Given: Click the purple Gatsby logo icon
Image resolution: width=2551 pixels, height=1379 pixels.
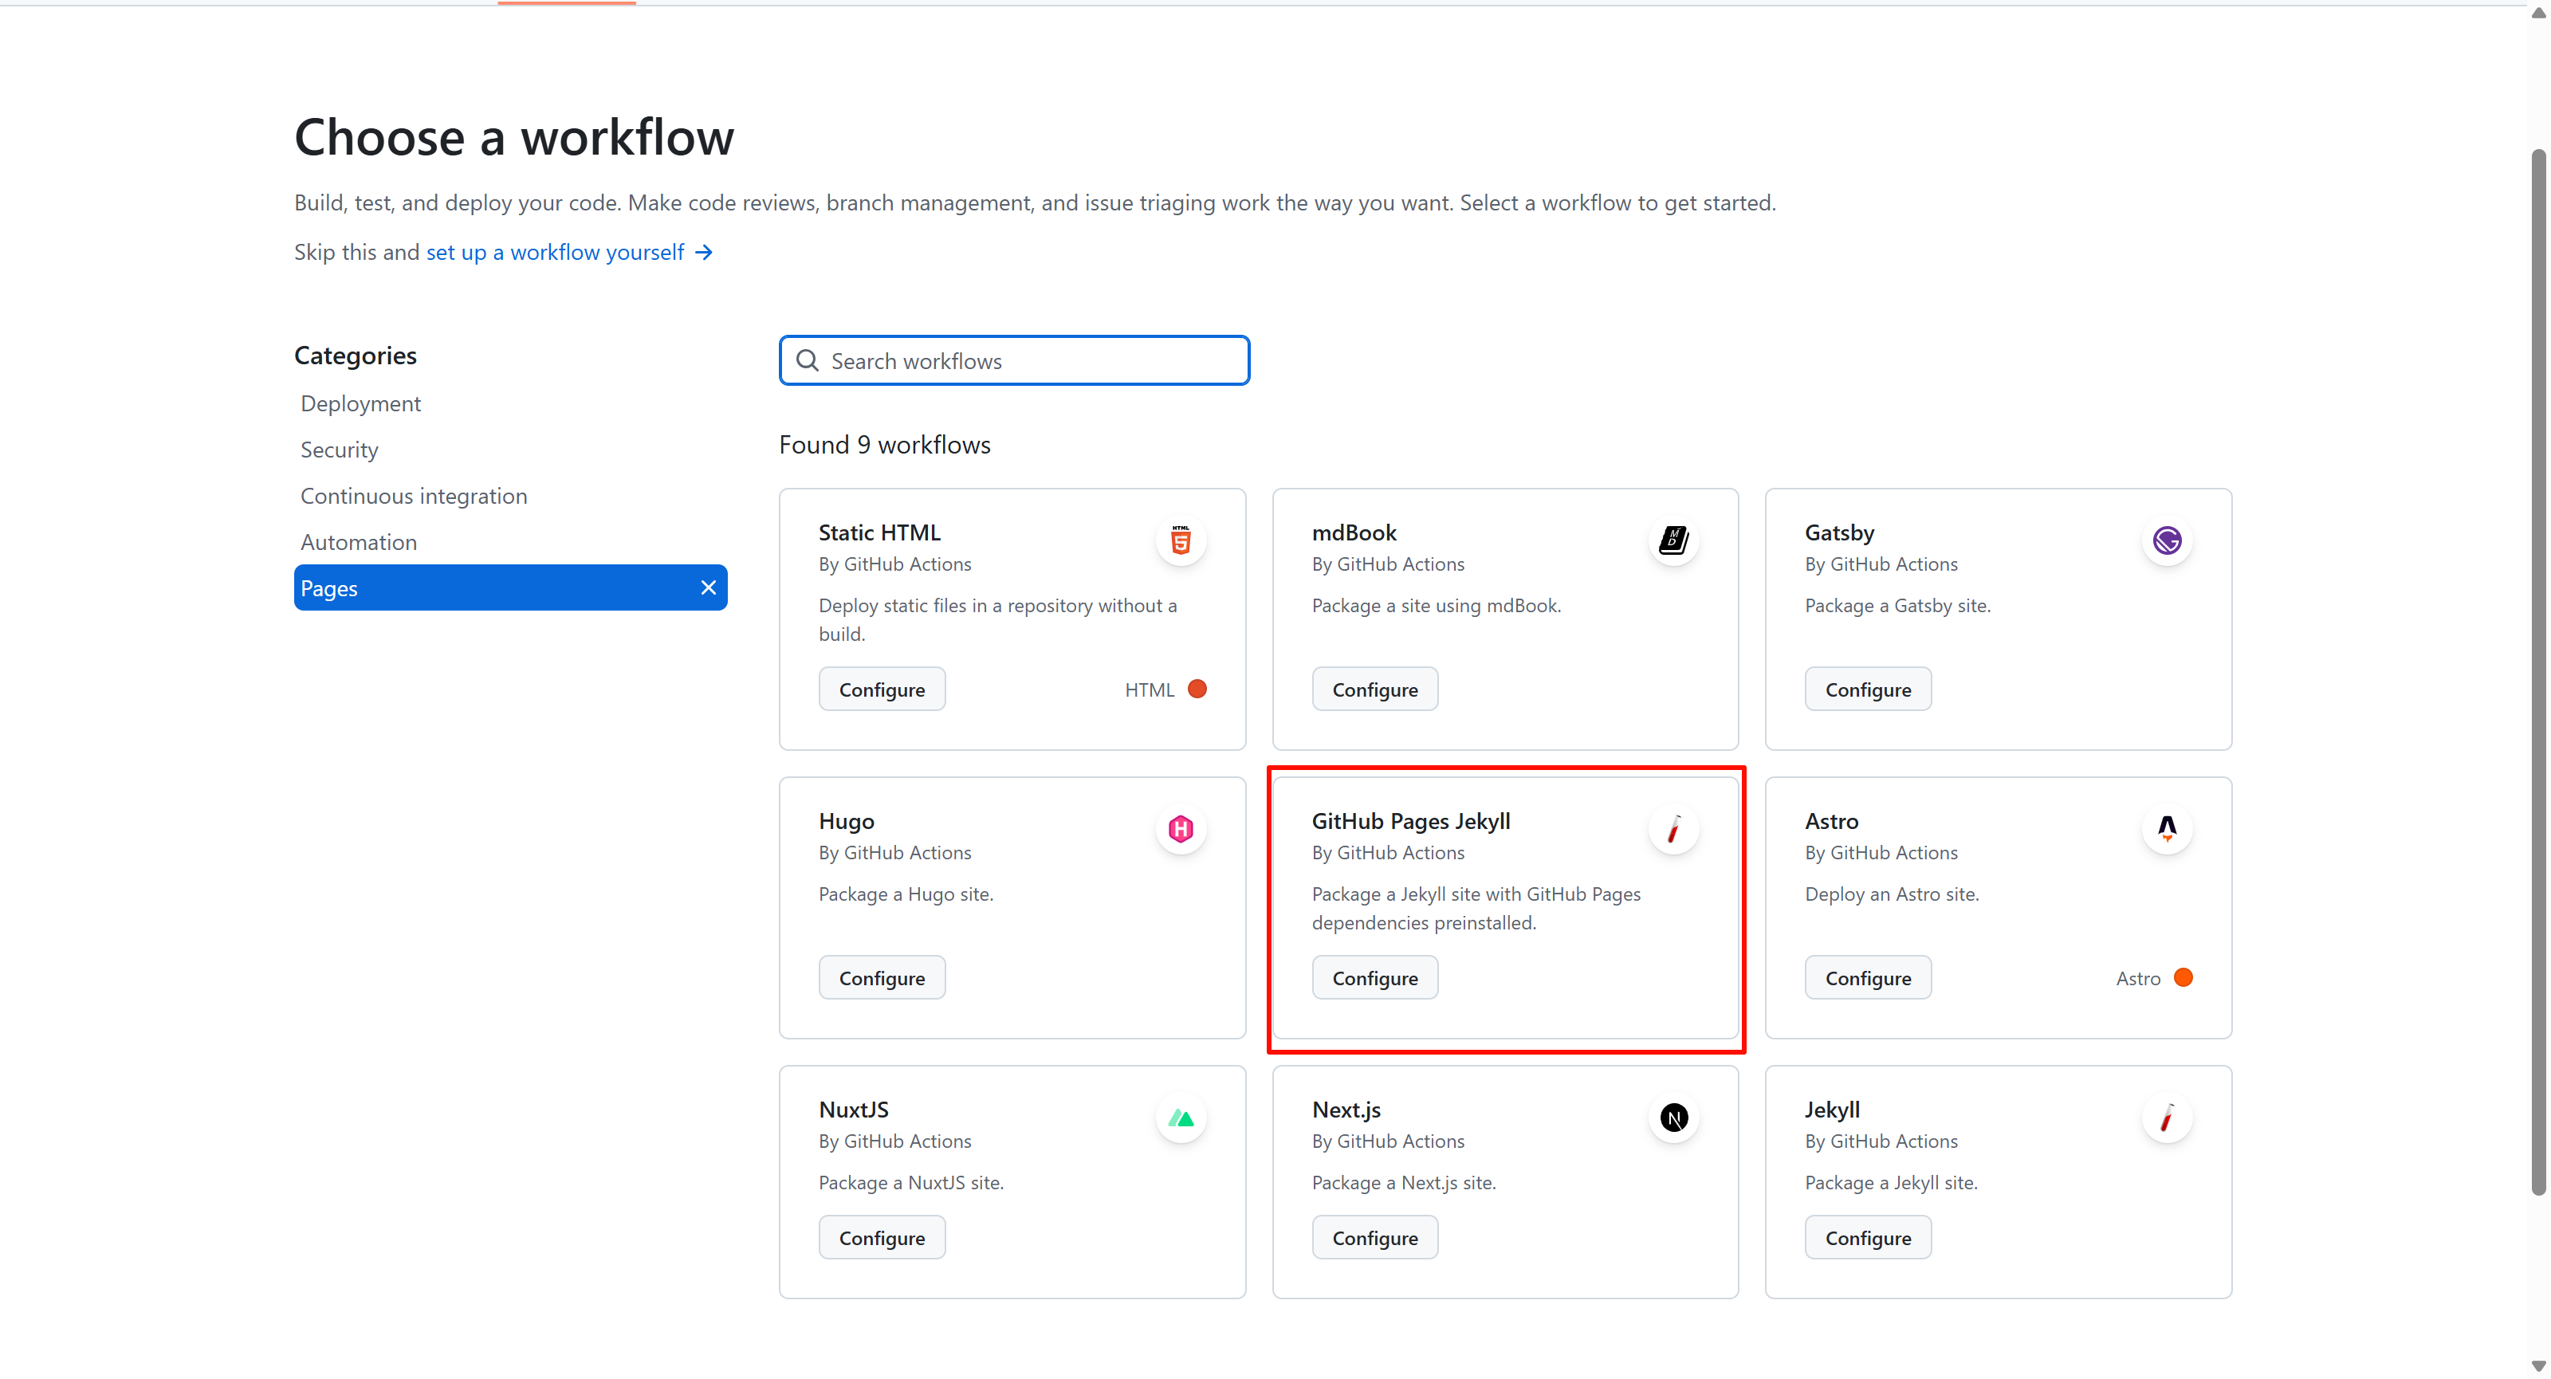Looking at the screenshot, I should click(x=2167, y=540).
